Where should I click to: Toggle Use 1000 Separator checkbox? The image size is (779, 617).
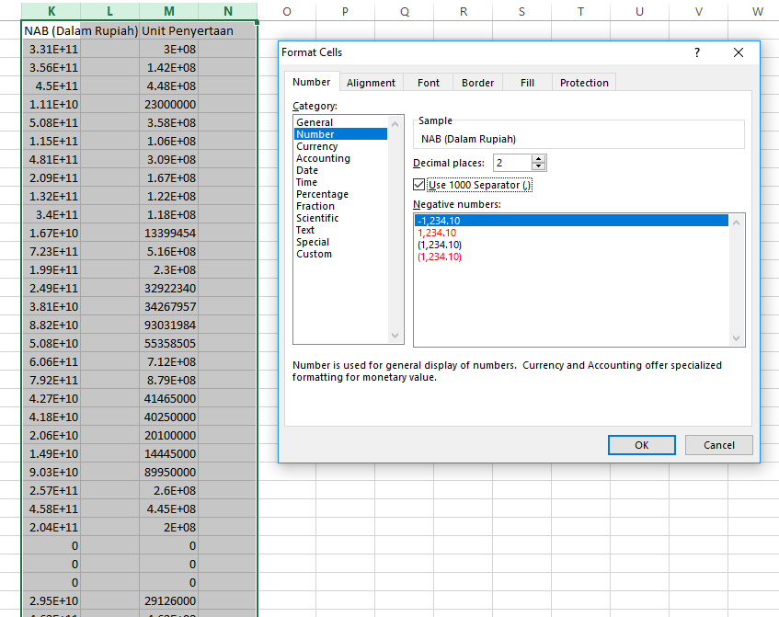419,185
